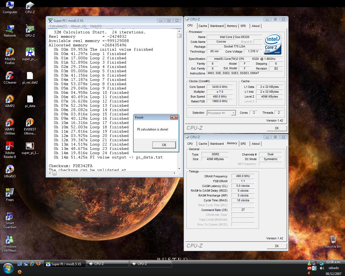
Task: Open the Calculate(C) menu in Super PI
Action: tap(58, 26)
